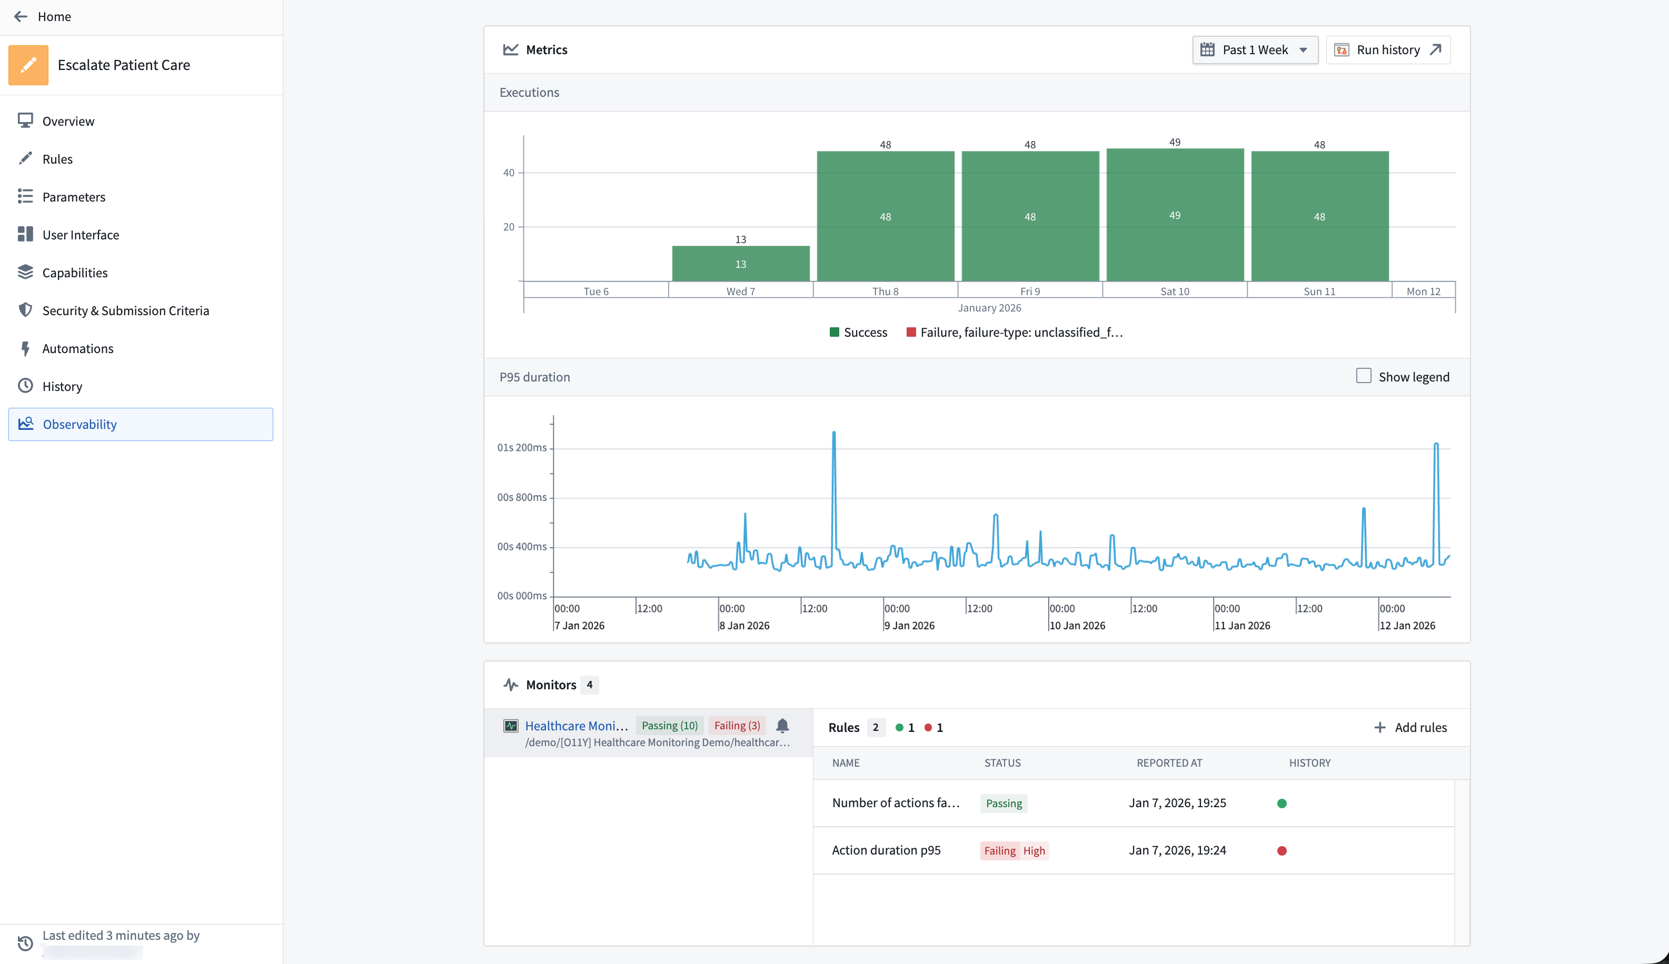
Task: Expand the truncated Healthcare Monitoring monitor name
Action: click(x=575, y=726)
